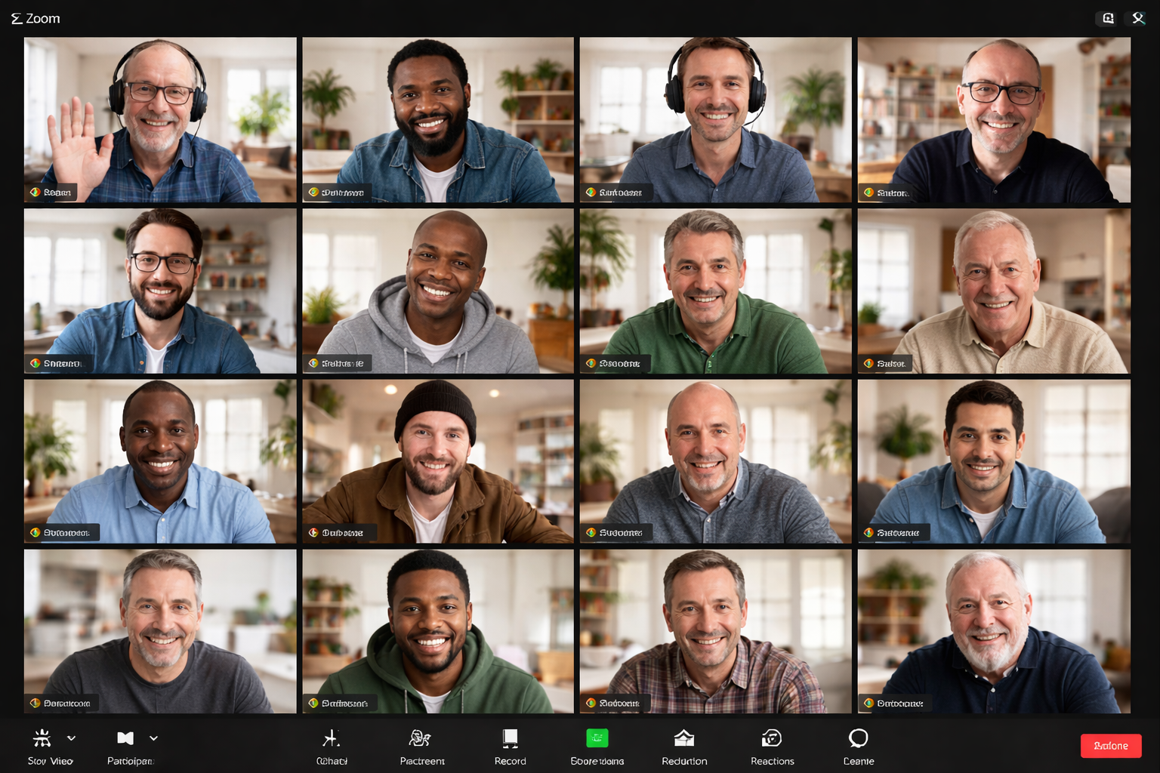This screenshot has width=1160, height=773.
Task: Open the view layout icon at top right
Action: coord(1106,17)
